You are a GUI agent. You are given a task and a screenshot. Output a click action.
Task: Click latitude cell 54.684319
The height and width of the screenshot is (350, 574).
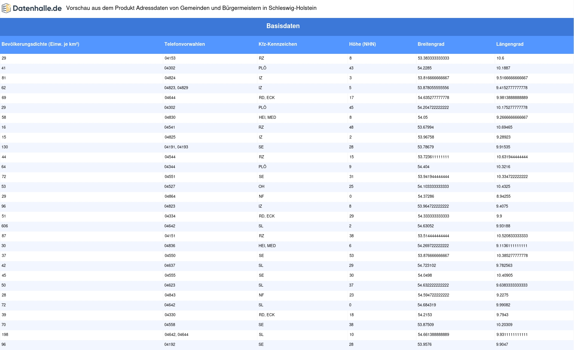click(427, 305)
